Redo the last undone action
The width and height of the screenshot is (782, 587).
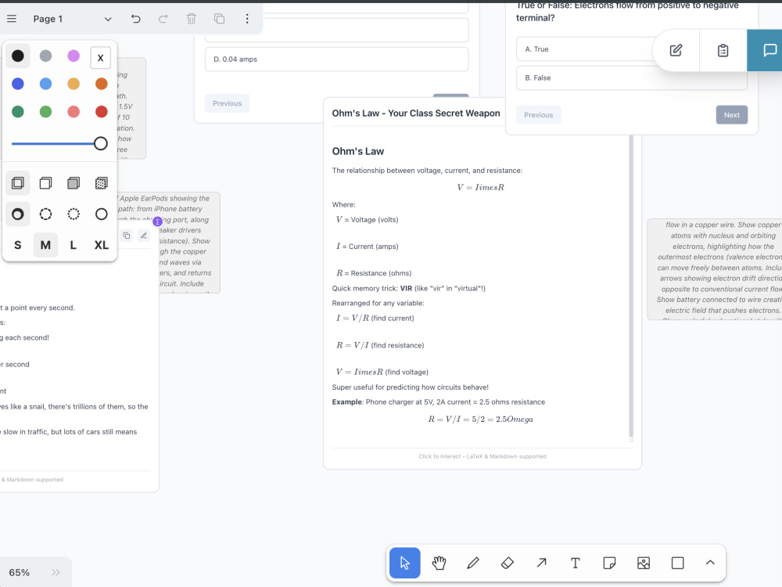tap(163, 19)
